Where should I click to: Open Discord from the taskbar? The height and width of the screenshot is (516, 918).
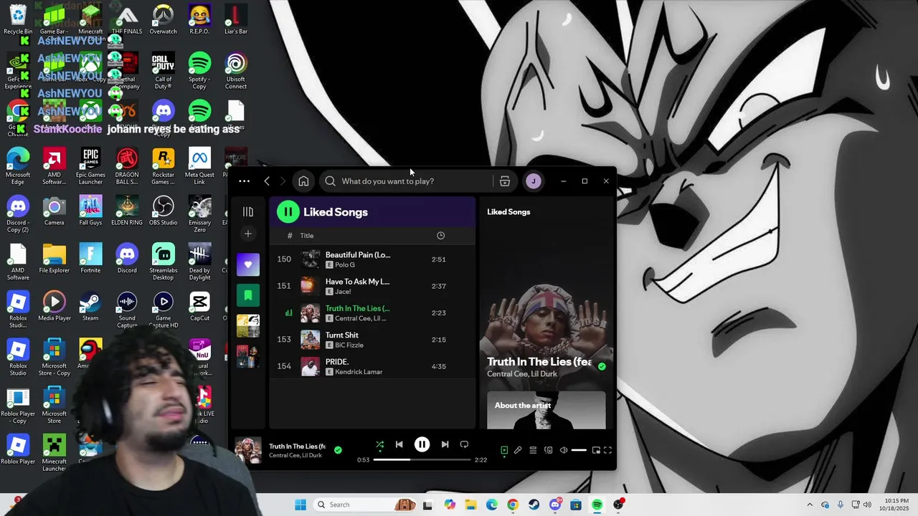click(555, 505)
